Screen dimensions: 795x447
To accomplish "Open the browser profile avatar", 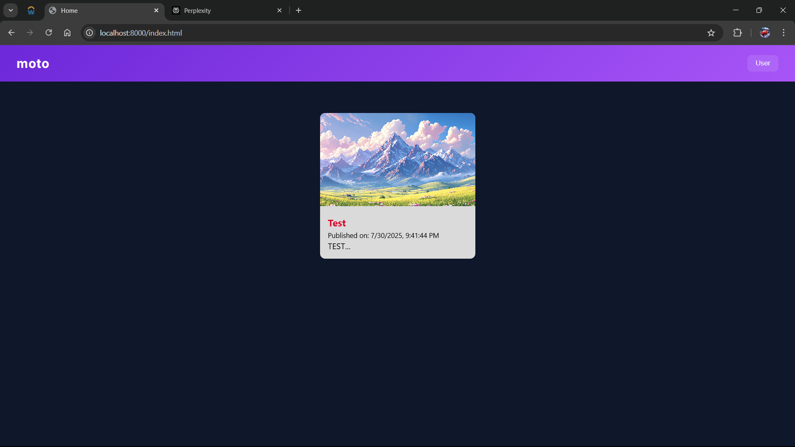I will pyautogui.click(x=765, y=33).
